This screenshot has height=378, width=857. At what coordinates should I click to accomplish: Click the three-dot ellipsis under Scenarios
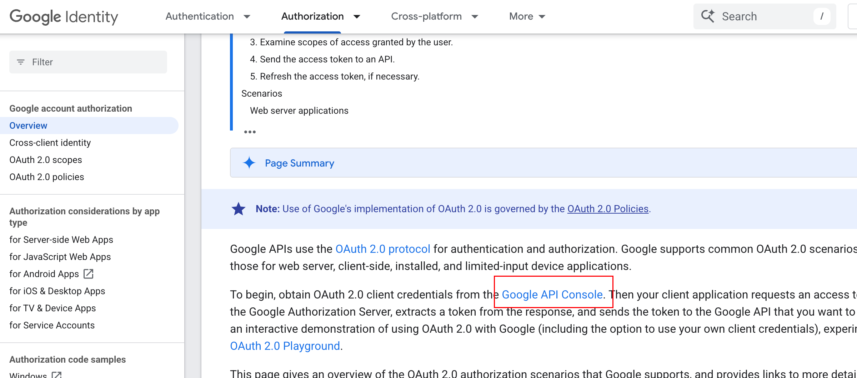click(250, 132)
